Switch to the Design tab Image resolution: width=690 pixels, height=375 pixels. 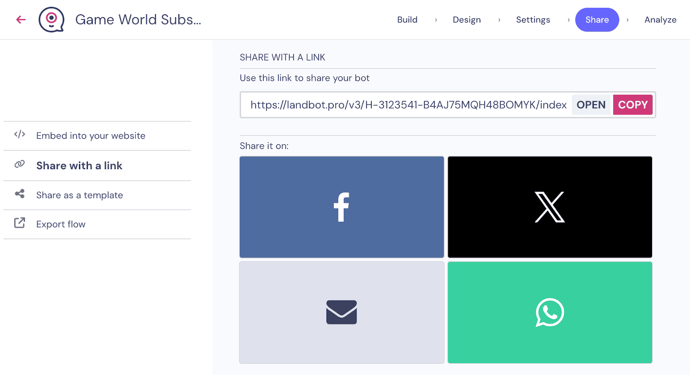[467, 20]
